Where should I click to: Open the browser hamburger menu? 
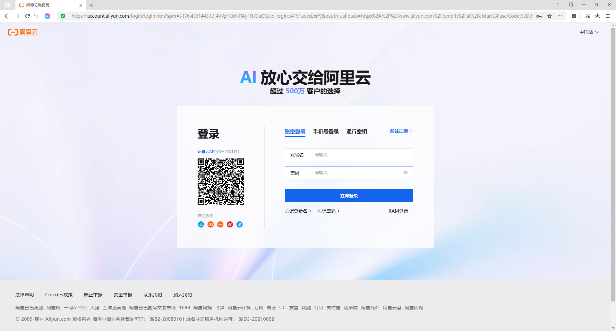[x=608, y=16]
